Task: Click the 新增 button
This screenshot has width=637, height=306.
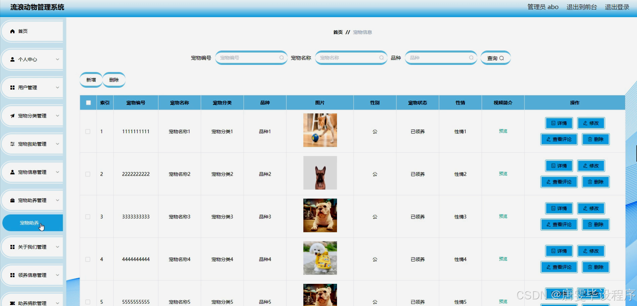Action: click(91, 80)
